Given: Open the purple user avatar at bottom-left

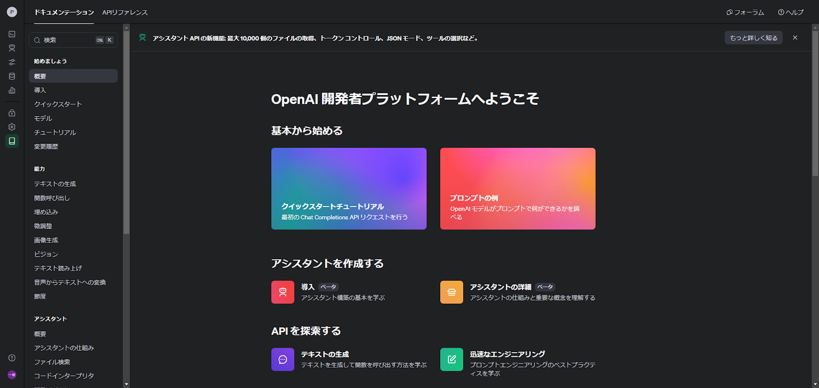Looking at the screenshot, I should tap(12, 375).
